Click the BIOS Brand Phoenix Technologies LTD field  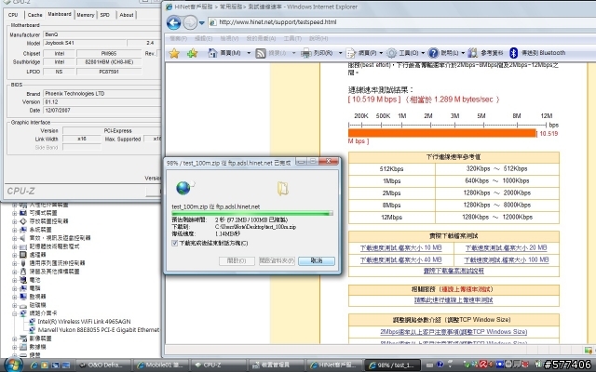pyautogui.click(x=102, y=93)
